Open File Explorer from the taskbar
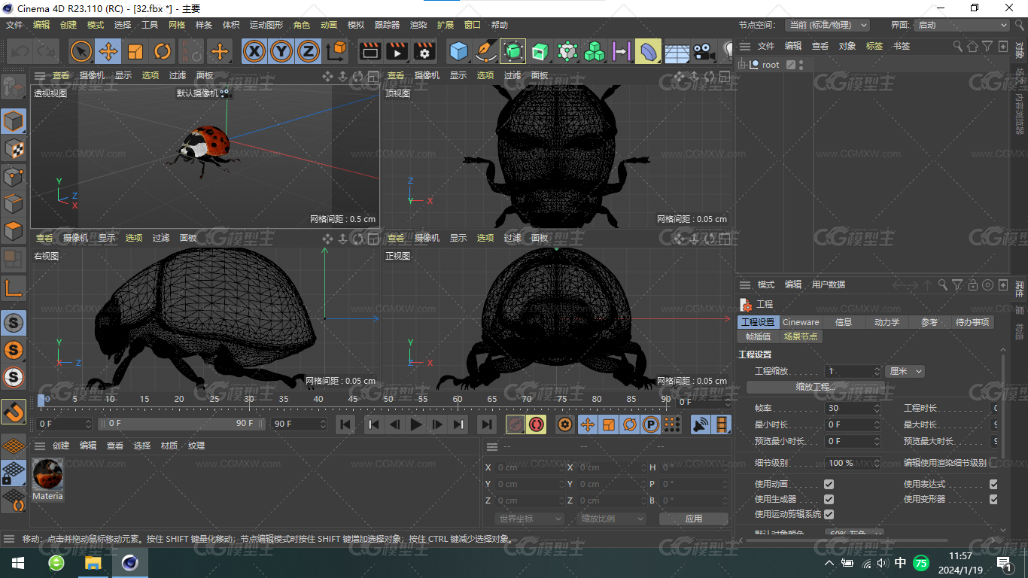Viewport: 1028px width, 578px height. [93, 562]
